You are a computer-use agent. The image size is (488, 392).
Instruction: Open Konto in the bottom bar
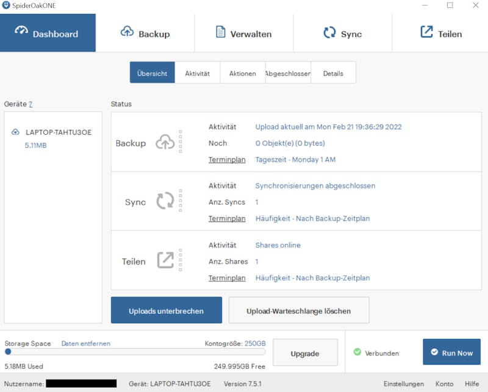[445, 383]
